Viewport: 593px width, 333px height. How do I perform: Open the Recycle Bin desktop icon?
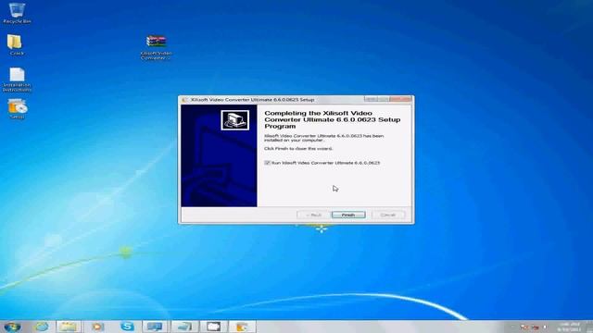tap(17, 13)
